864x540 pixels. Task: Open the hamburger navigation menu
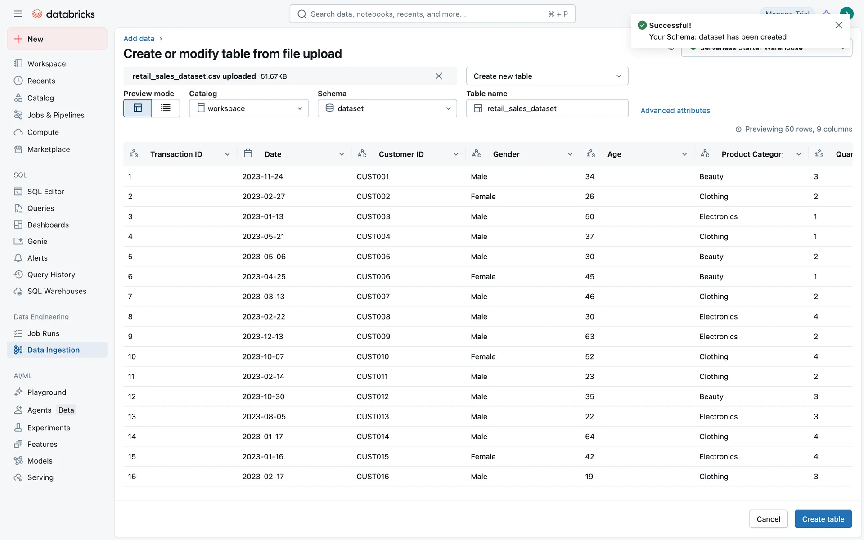tap(18, 14)
